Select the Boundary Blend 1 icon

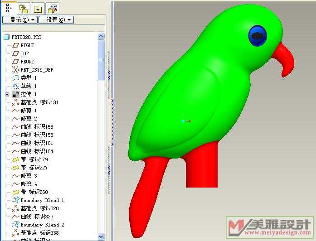pos(15,200)
